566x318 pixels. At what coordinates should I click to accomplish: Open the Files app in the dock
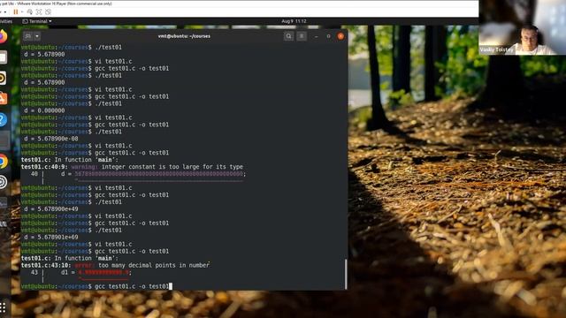point(3,57)
